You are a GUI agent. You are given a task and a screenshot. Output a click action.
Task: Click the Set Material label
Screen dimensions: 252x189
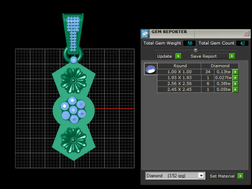(222, 176)
